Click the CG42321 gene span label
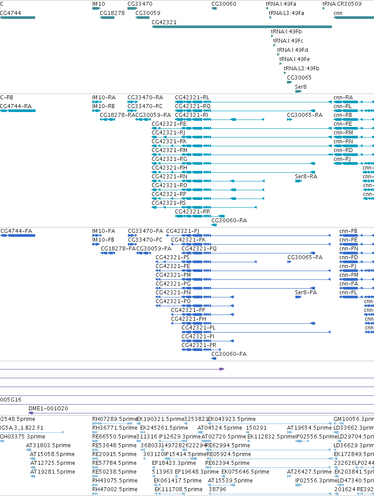 pyautogui.click(x=164, y=22)
